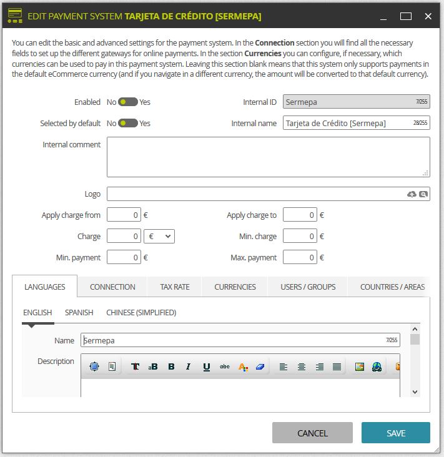Click the Italic formatting icon
444x457 pixels.
click(189, 366)
